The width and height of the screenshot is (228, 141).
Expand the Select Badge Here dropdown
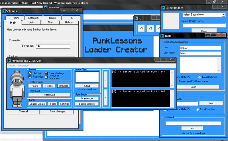coord(223,15)
